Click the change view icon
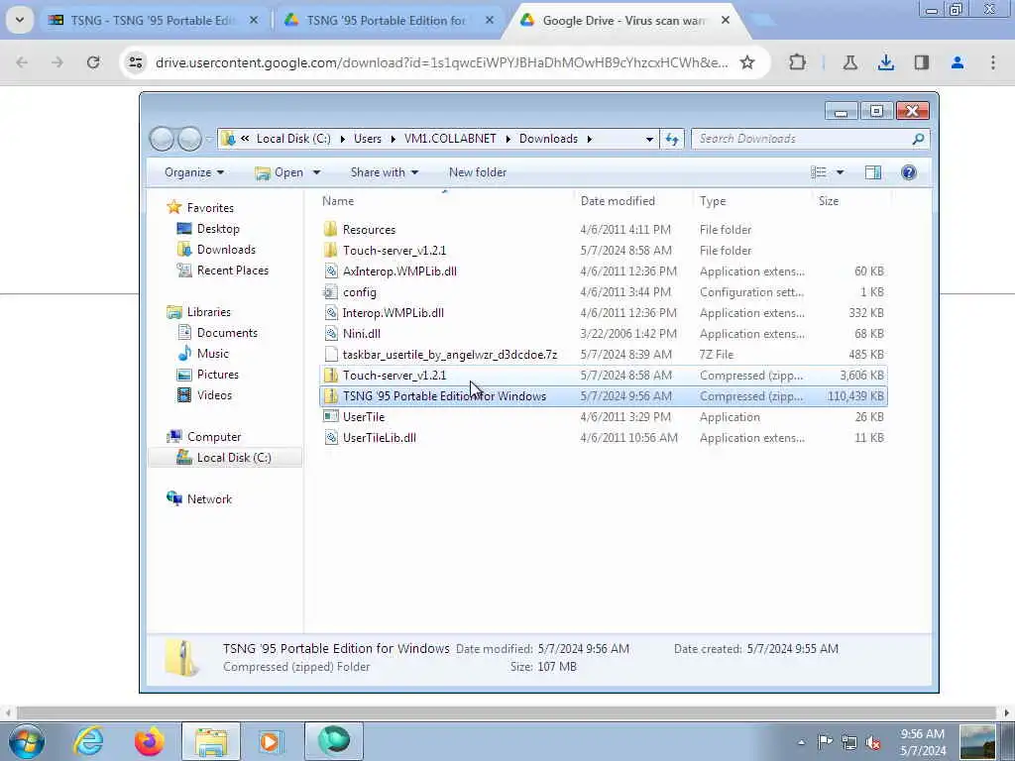 (x=819, y=172)
